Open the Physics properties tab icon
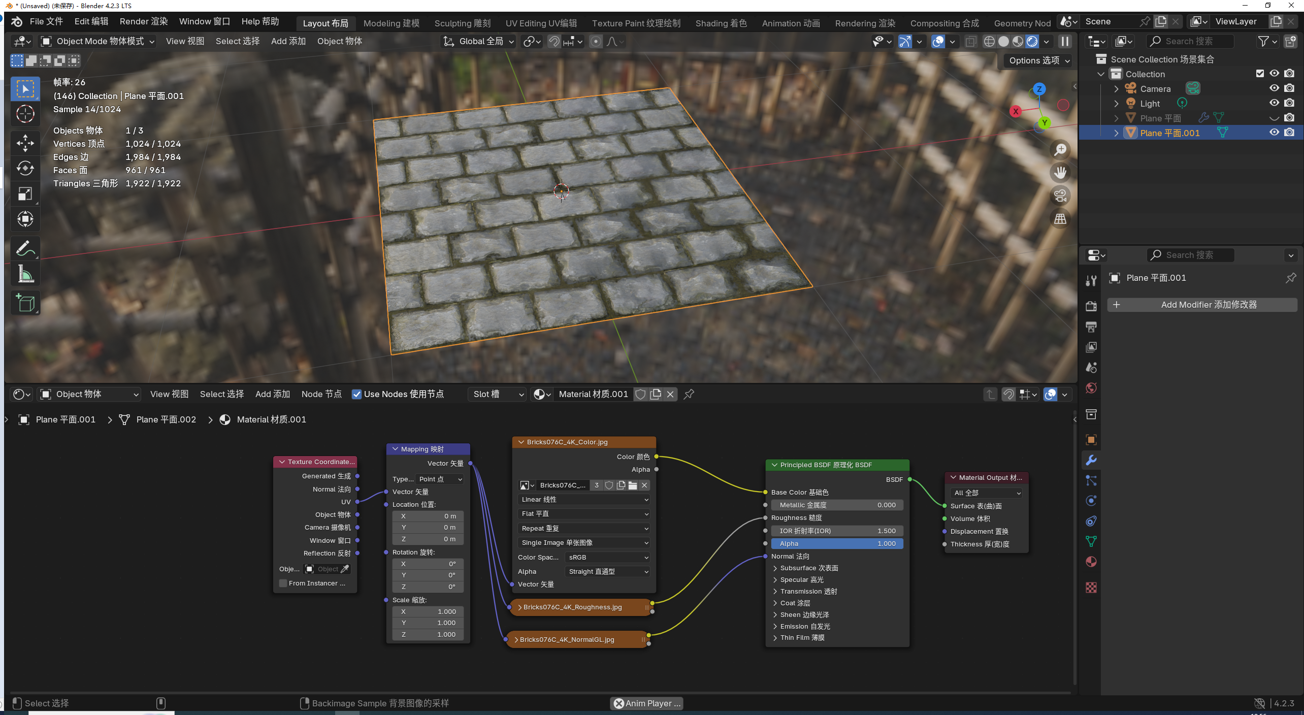The image size is (1304, 715). point(1091,501)
